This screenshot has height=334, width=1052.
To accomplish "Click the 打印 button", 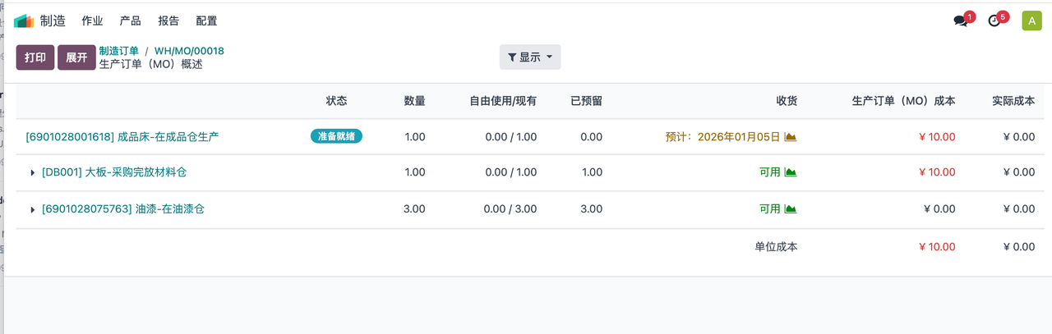I will point(35,57).
